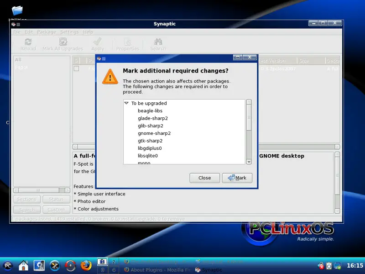Screen dimensions: 365x274
Task: Open the Package menu in Synaptic
Action: [x=47, y=32]
